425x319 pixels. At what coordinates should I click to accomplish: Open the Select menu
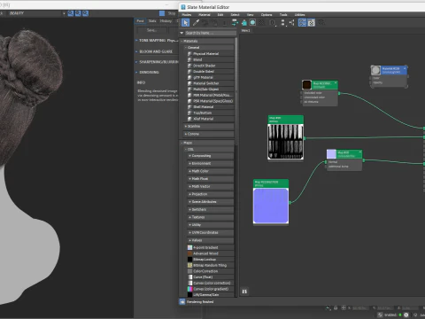235,14
